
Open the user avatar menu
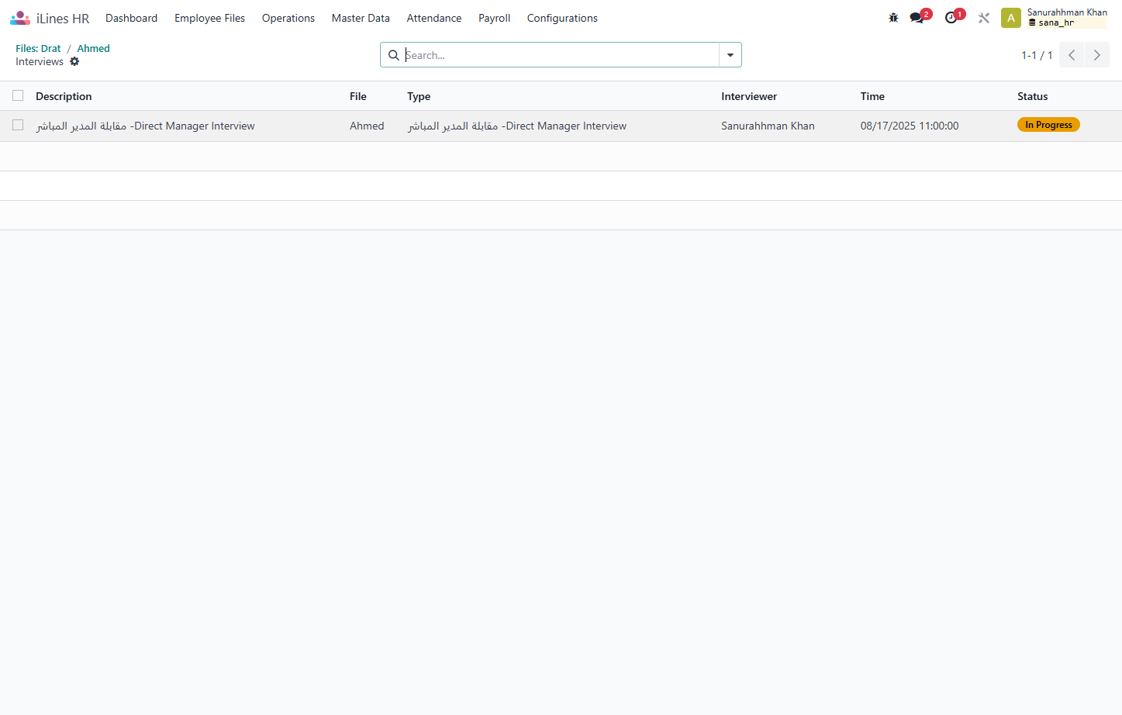(1011, 18)
